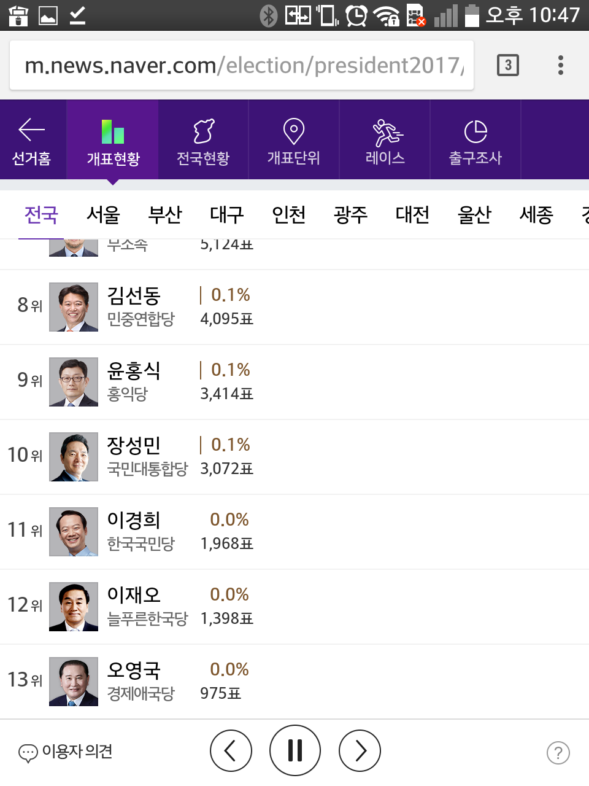This screenshot has height=786, width=589.
Task: Open the 레이스 running figure section
Action: coord(385,141)
